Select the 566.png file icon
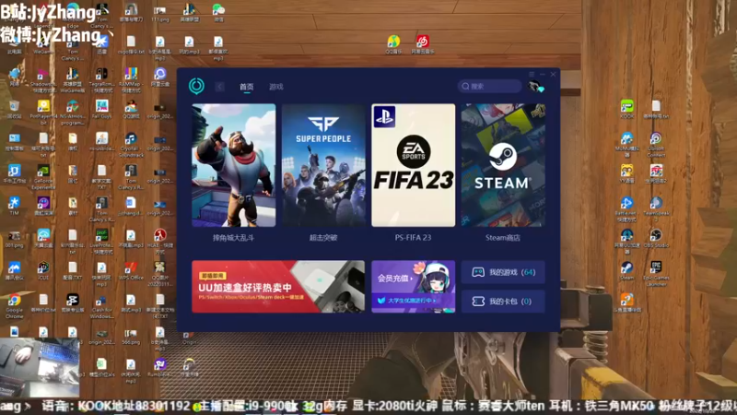The image size is (737, 415). [x=131, y=336]
